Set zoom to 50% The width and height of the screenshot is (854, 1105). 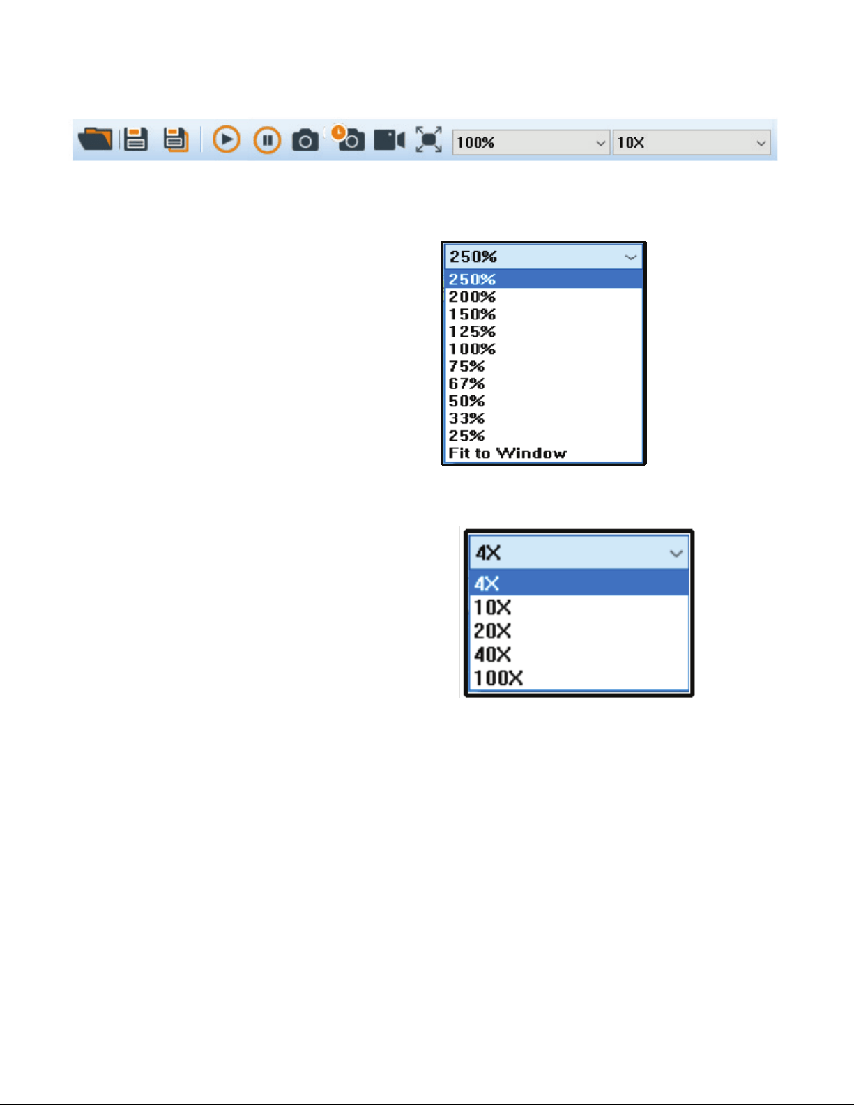(544, 402)
